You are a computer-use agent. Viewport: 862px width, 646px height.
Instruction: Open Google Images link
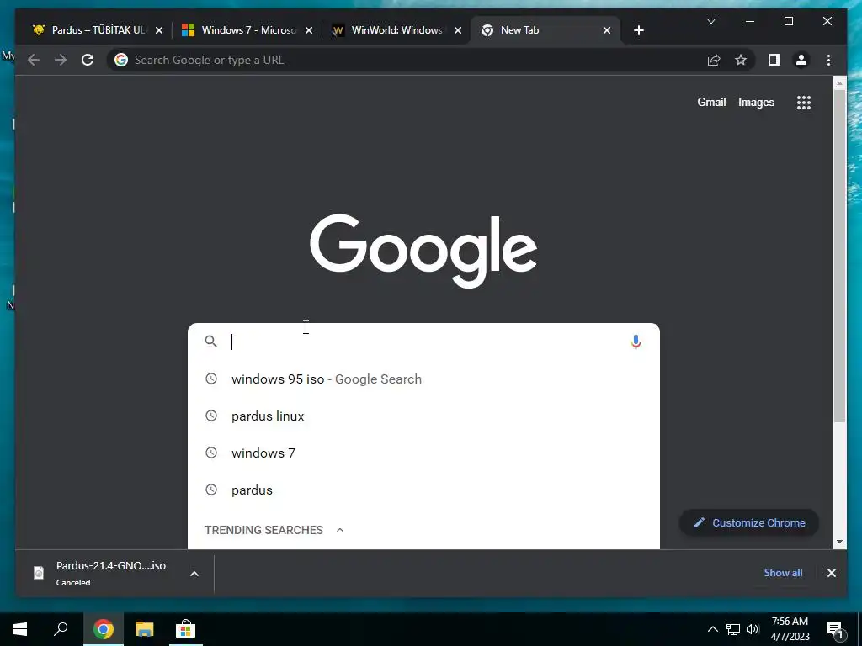coord(756,102)
